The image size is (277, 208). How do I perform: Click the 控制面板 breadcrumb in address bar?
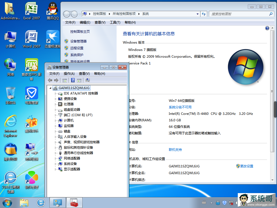coord(100,14)
